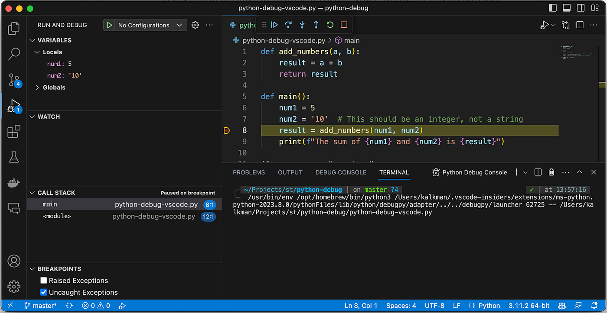
Task: Click the Continue button in debug toolbar
Action: [x=274, y=25]
